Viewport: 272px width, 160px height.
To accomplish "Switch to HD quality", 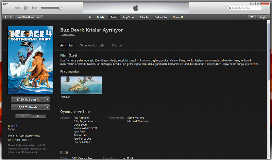I will pyautogui.click(x=23, y=116).
